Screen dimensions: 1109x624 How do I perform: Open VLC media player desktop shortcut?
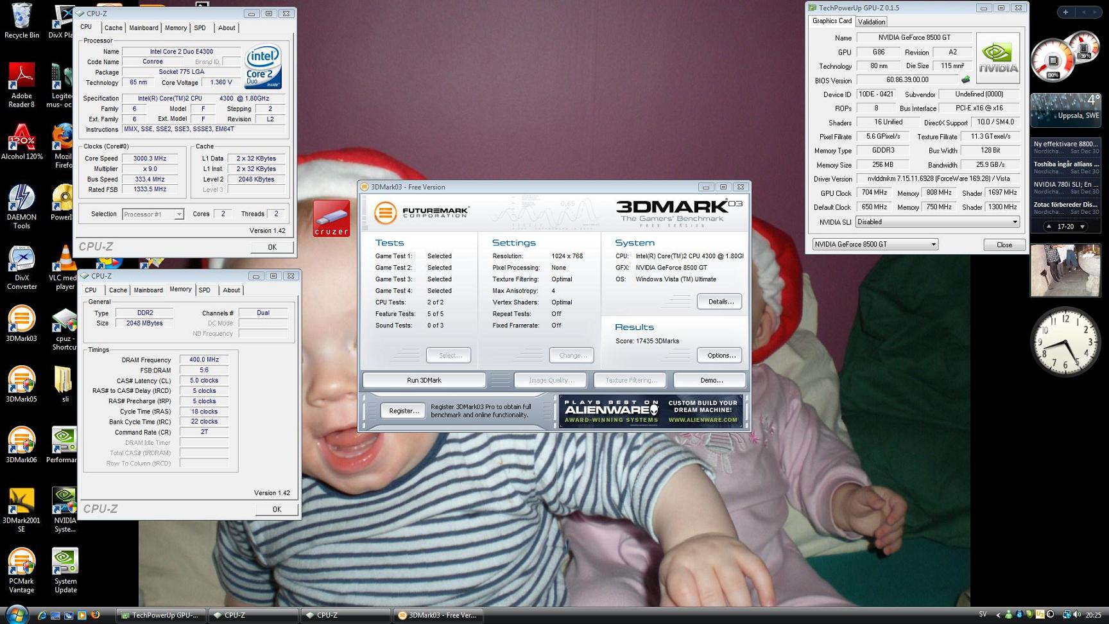tap(64, 268)
